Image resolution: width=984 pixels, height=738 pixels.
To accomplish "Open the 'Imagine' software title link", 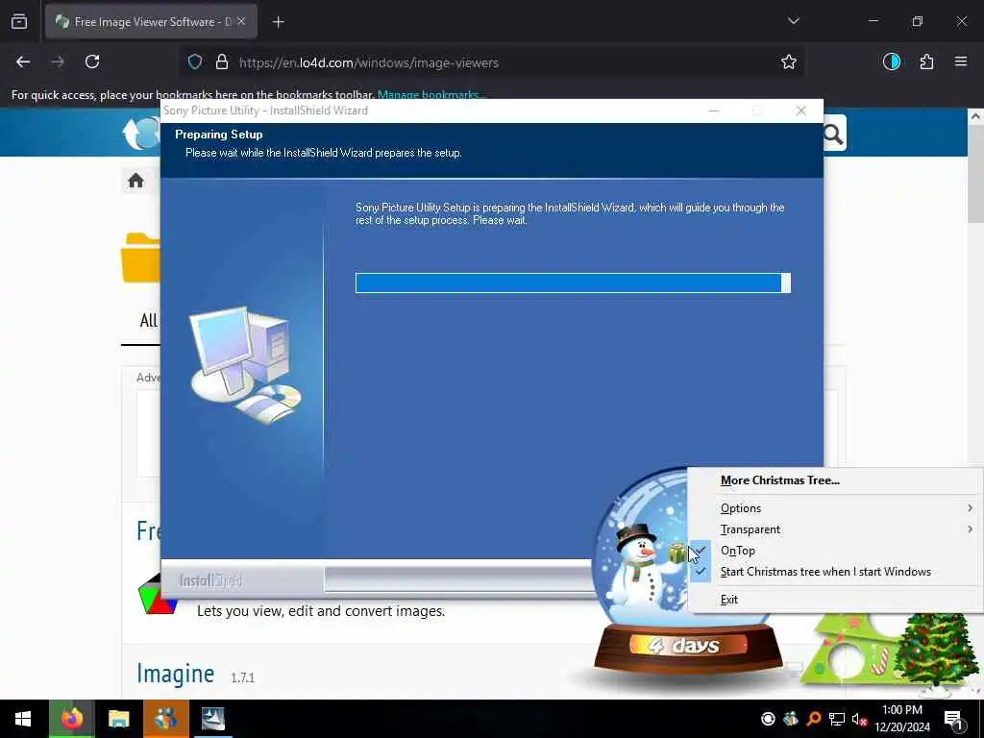I will tap(176, 674).
